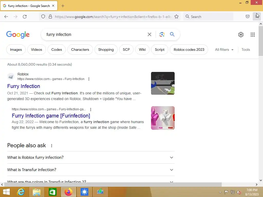Visit roblox.com games Furry-Infection URL
The image size is (263, 197).
coord(51,79)
